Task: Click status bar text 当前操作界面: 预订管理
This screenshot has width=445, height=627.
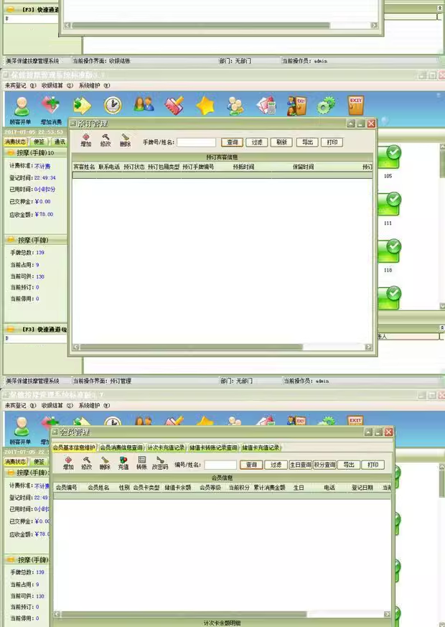Action: point(102,381)
